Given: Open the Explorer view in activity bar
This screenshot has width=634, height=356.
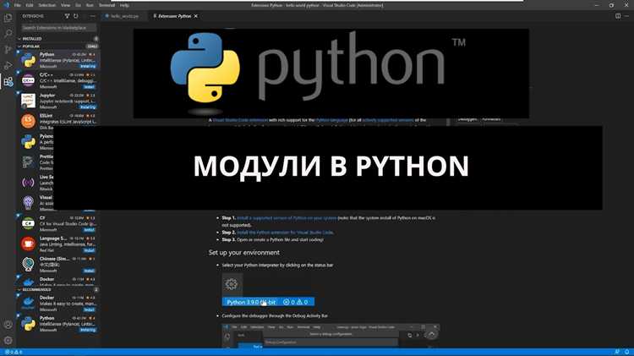Looking at the screenshot, I should [x=8, y=17].
